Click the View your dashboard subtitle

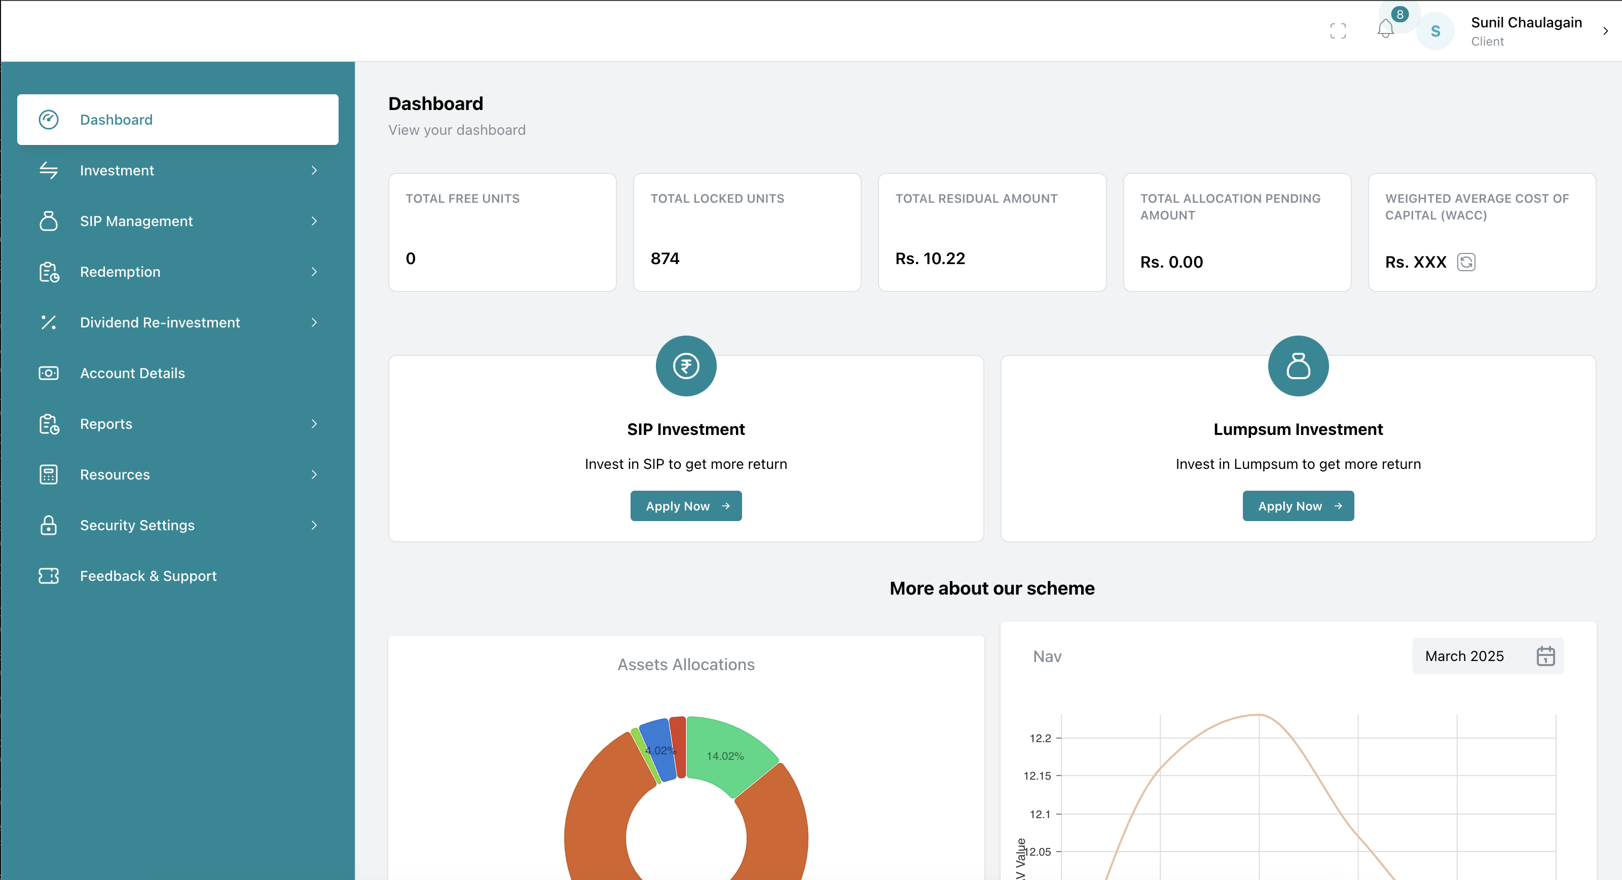point(457,130)
